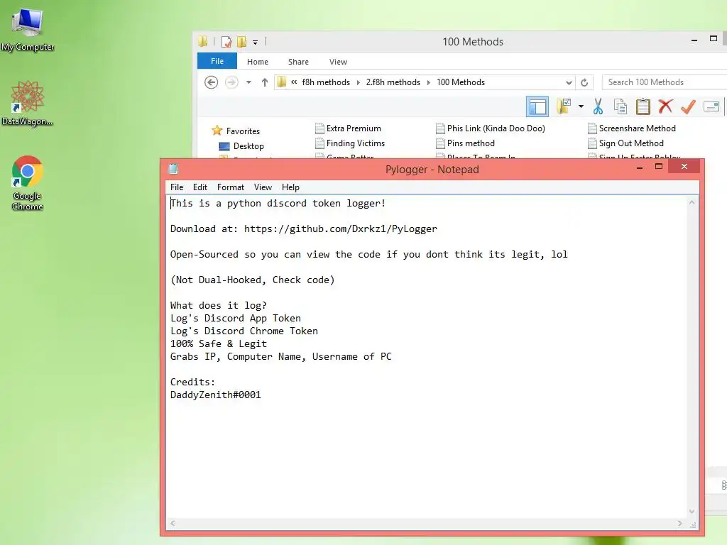Click the folder options toolbar icon
This screenshot has width=727, height=545.
point(564,106)
